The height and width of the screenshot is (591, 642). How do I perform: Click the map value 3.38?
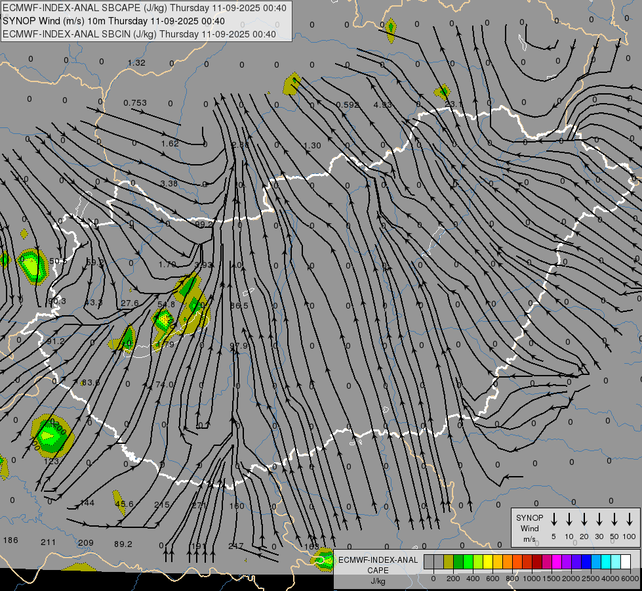[x=169, y=183]
